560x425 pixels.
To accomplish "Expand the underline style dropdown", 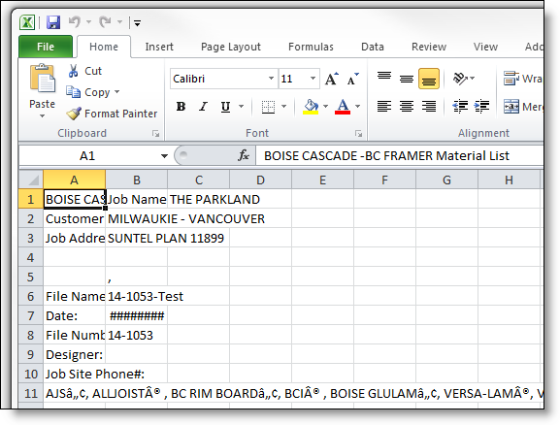I will (x=241, y=107).
